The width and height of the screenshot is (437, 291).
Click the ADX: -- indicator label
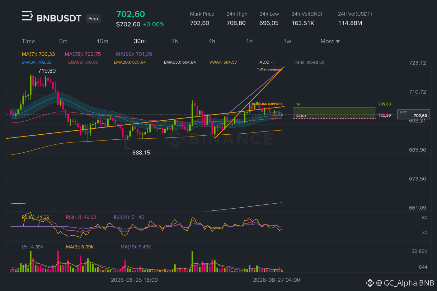point(267,62)
